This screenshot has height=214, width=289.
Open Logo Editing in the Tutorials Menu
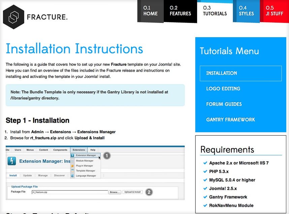(223, 89)
